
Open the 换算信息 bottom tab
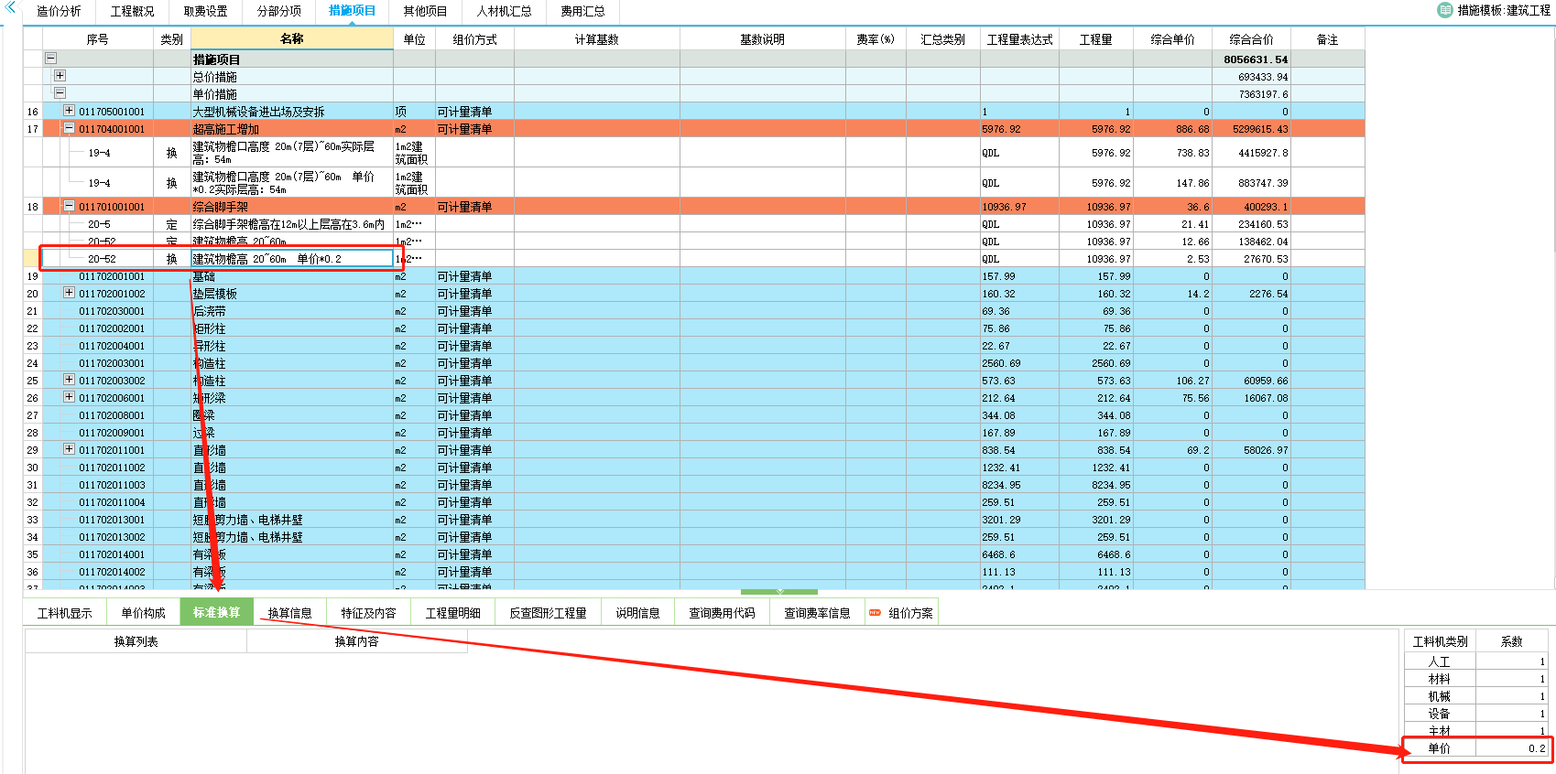click(289, 613)
